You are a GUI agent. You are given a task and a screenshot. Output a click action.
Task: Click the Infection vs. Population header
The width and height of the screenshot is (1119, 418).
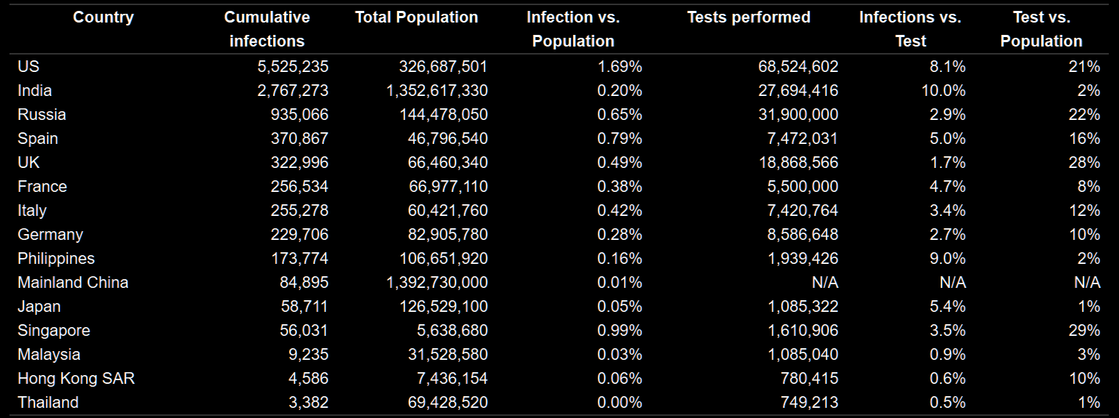click(x=573, y=29)
